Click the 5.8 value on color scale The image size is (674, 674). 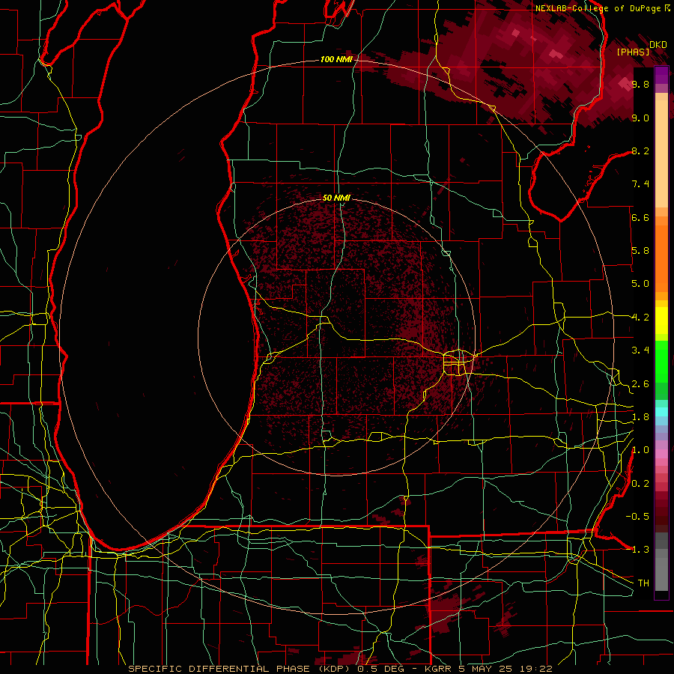[640, 251]
